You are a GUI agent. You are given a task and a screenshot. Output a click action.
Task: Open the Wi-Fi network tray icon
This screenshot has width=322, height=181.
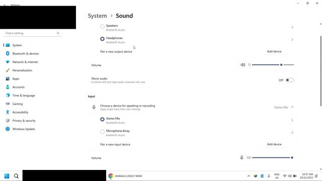[285, 176]
